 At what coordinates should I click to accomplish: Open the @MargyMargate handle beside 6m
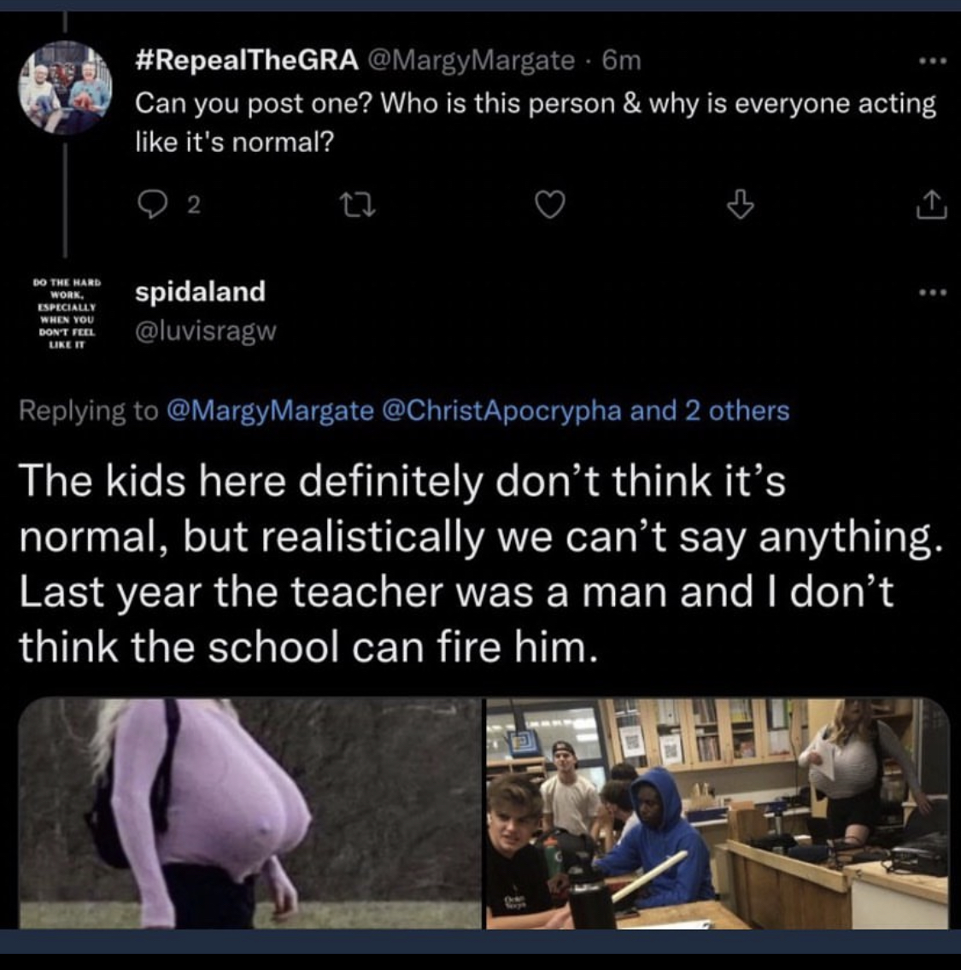coord(472,60)
